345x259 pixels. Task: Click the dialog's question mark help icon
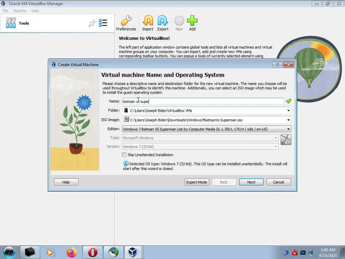277,64
